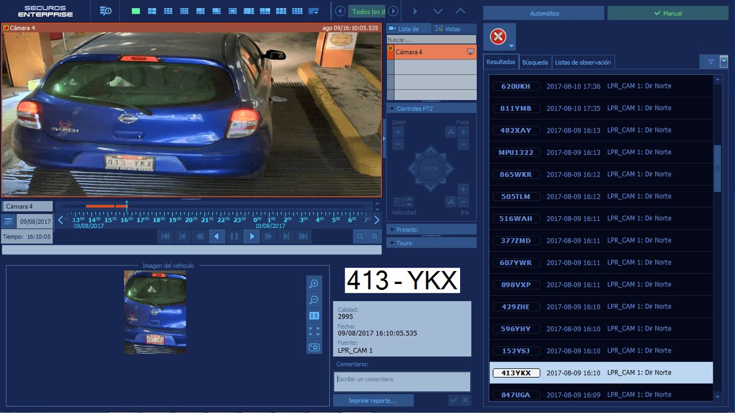The height and width of the screenshot is (413, 735).
Task: Go to next camera group
Action: pos(393,11)
